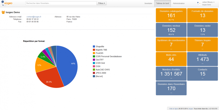Screen dimensions: 219x110
Task: Click the orange PostGIS legend swatch
Action: [x=94, y=53]
